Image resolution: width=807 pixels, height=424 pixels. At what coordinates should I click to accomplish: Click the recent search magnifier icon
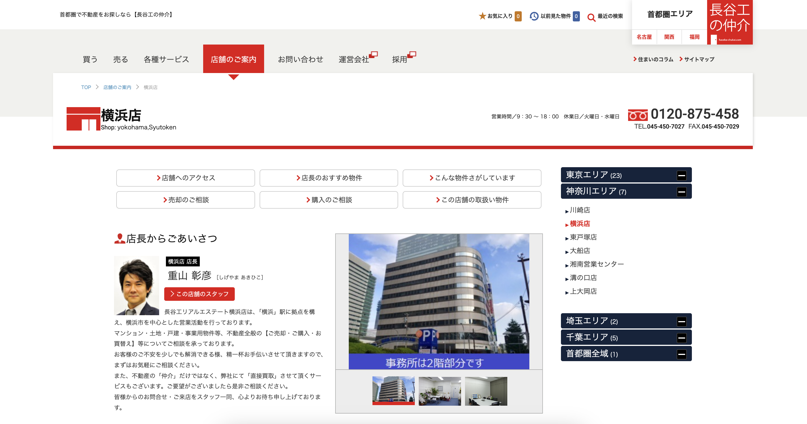pyautogui.click(x=591, y=17)
